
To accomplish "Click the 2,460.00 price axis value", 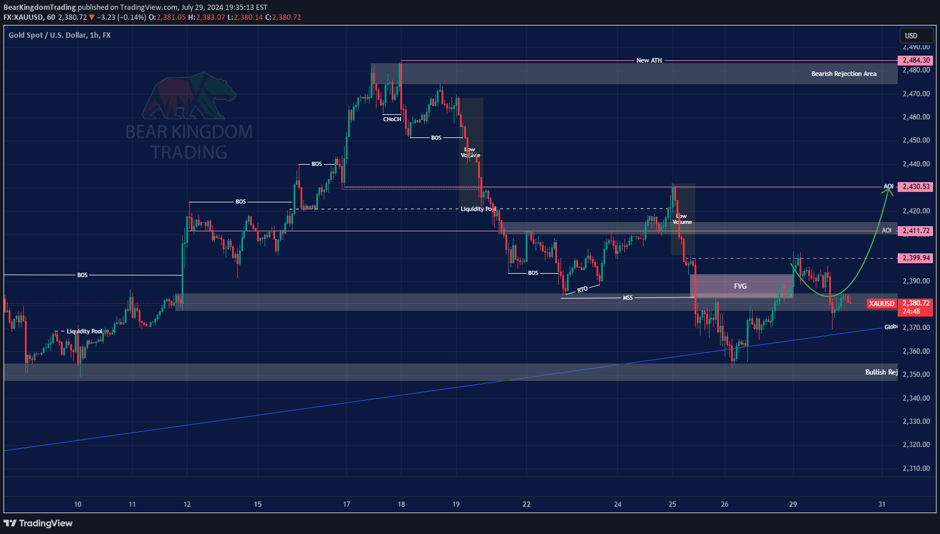I will [916, 117].
